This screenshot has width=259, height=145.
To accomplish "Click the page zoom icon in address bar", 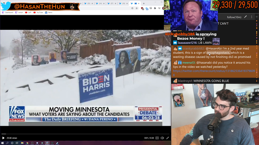I will pyautogui.click(x=132, y=8).
